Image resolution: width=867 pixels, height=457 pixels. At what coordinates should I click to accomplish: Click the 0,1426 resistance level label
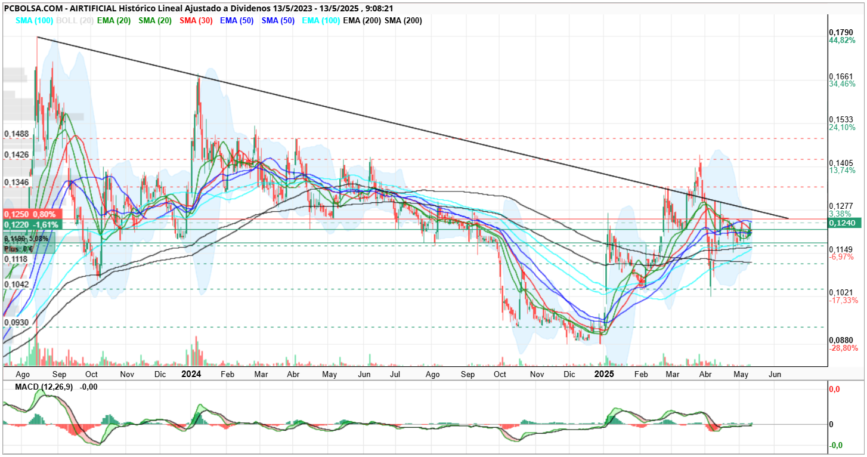(x=16, y=155)
